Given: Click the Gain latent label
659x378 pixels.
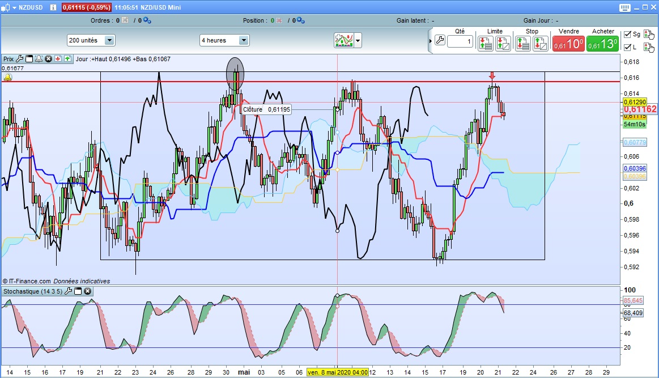Looking at the screenshot, I should [x=413, y=20].
